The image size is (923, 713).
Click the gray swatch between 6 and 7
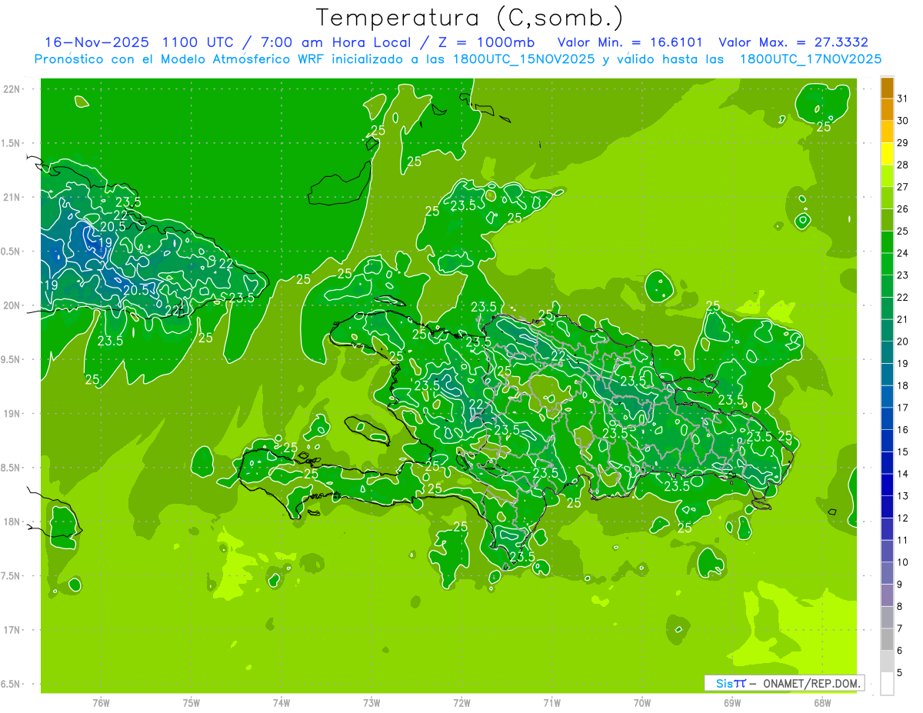pos(887,639)
